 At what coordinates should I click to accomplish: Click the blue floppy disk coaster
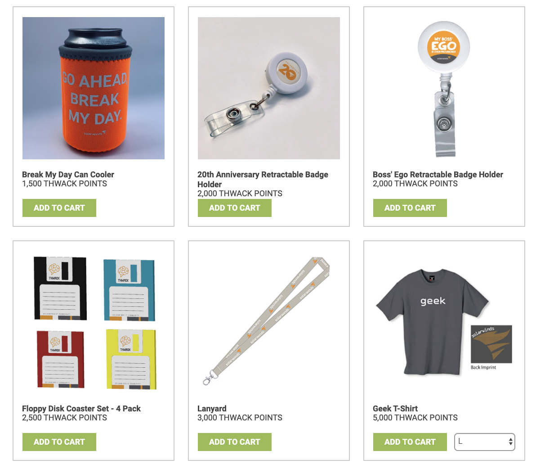(129, 290)
